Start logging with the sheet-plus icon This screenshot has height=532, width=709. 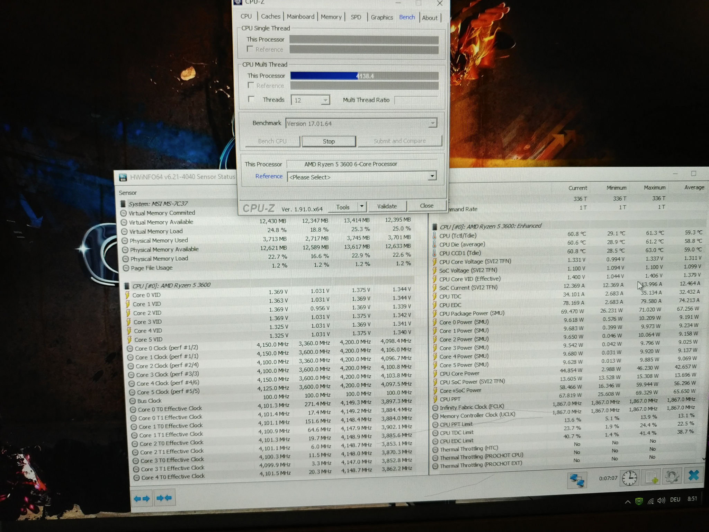(651, 477)
